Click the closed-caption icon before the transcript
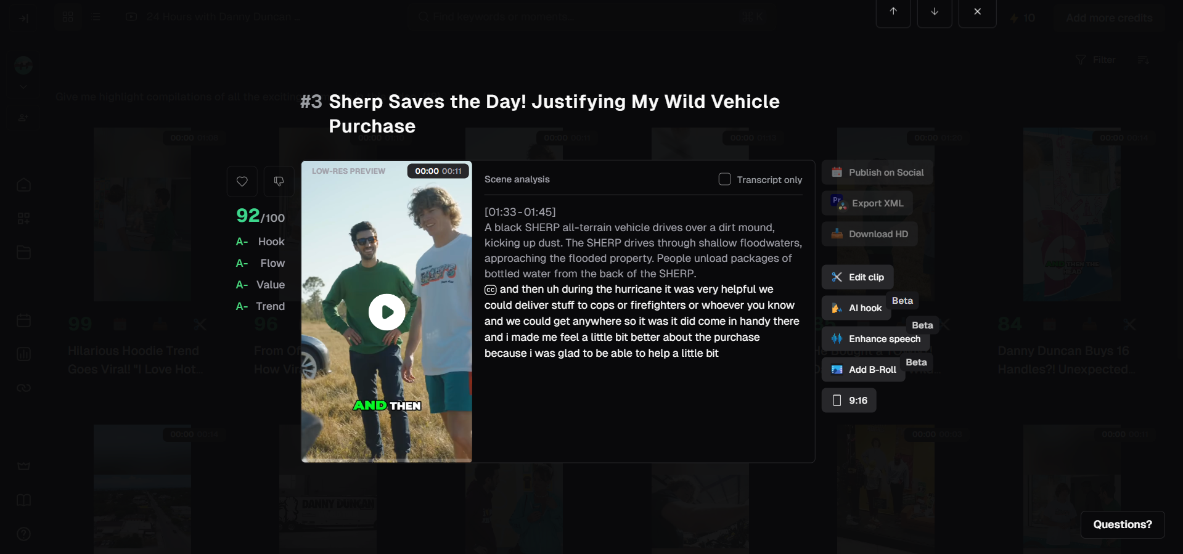The height and width of the screenshot is (554, 1183). click(x=491, y=290)
